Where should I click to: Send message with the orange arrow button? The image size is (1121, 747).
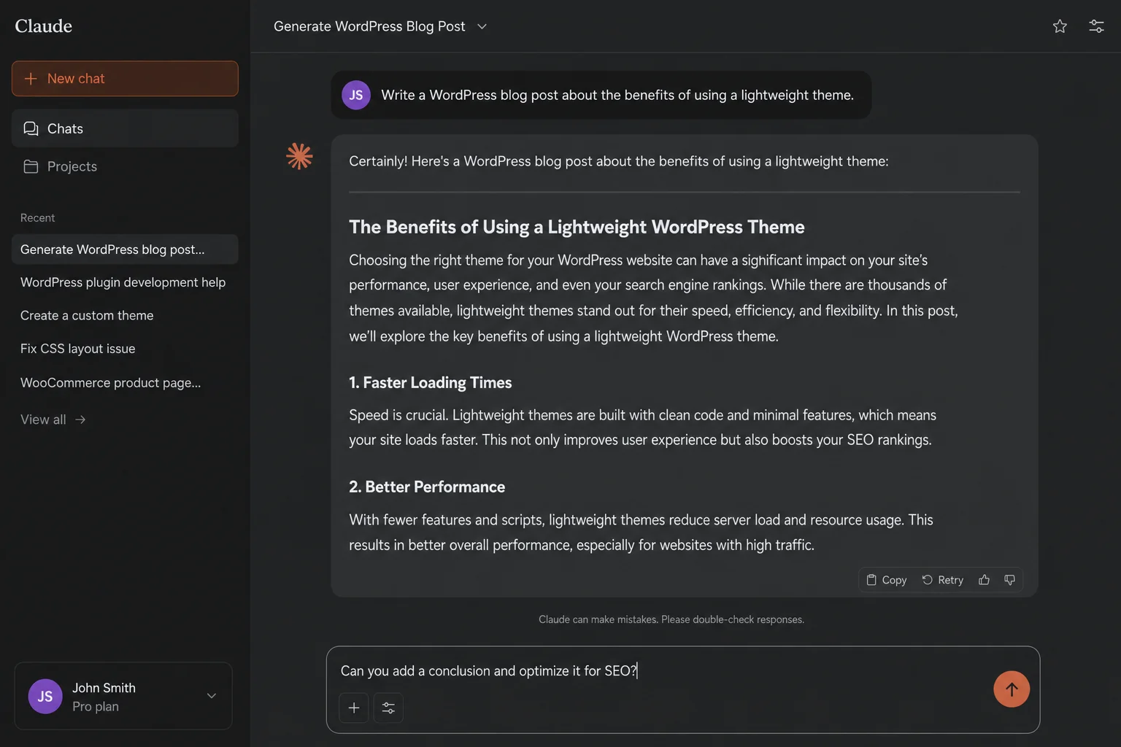pyautogui.click(x=1012, y=689)
